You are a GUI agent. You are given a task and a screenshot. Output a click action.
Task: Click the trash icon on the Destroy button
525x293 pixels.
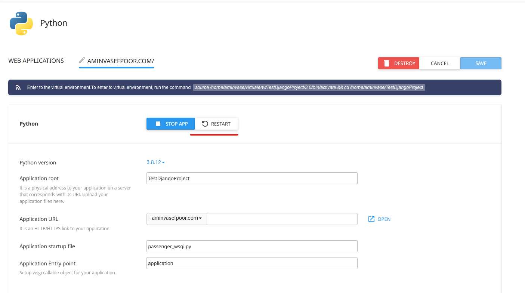click(x=387, y=63)
